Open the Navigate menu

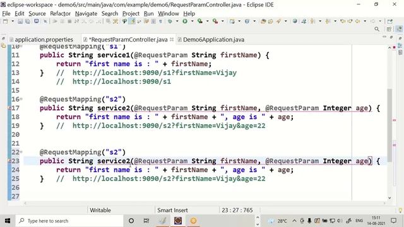[86, 14]
